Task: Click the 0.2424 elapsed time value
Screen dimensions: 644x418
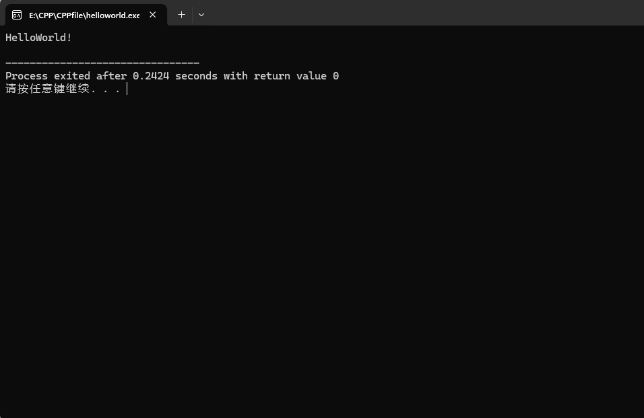Action: 150,76
